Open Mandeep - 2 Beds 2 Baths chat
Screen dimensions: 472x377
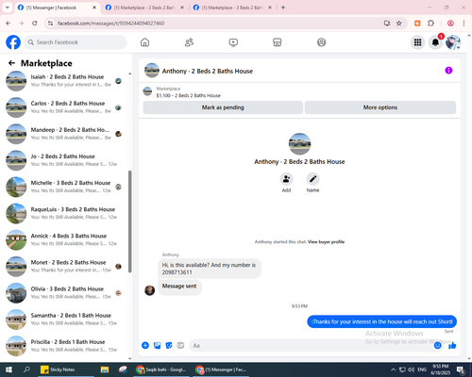pyautogui.click(x=64, y=134)
